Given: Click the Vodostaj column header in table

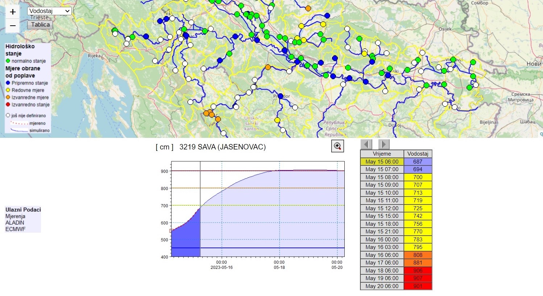Looking at the screenshot, I should tap(418, 154).
